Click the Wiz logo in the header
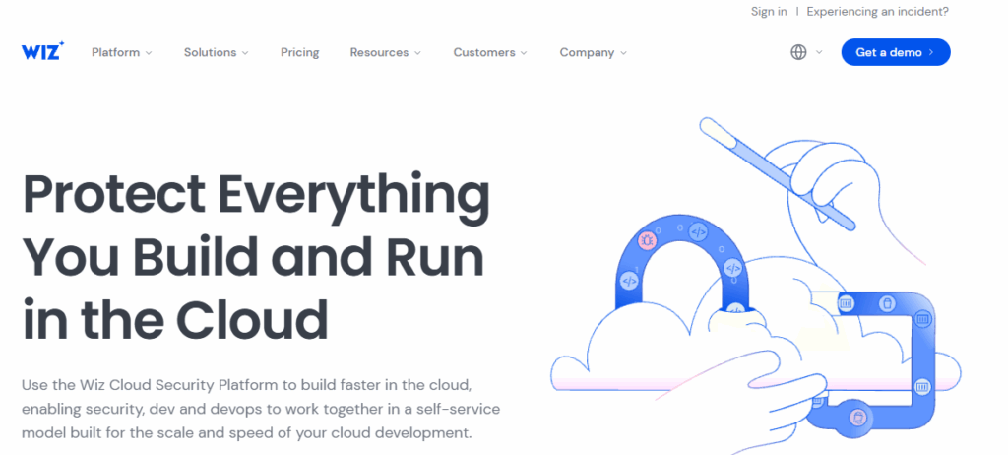Viewport: 1008px width, 455px height. tap(42, 51)
